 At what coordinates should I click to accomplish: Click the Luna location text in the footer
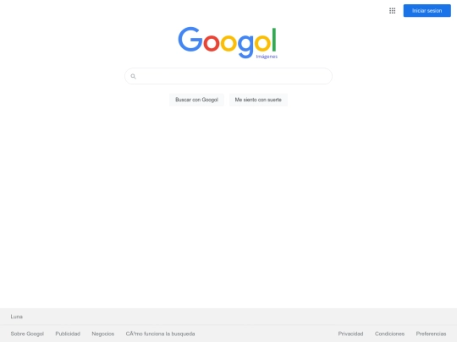click(17, 317)
